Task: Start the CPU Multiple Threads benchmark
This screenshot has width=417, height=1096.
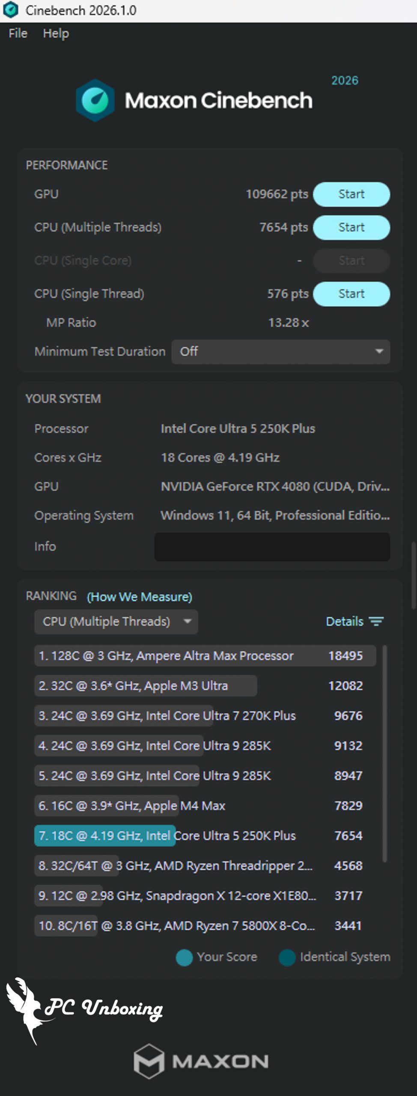Action: coord(351,227)
